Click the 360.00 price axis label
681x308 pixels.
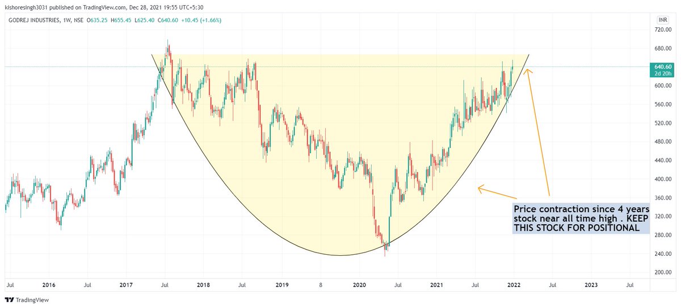point(663,198)
